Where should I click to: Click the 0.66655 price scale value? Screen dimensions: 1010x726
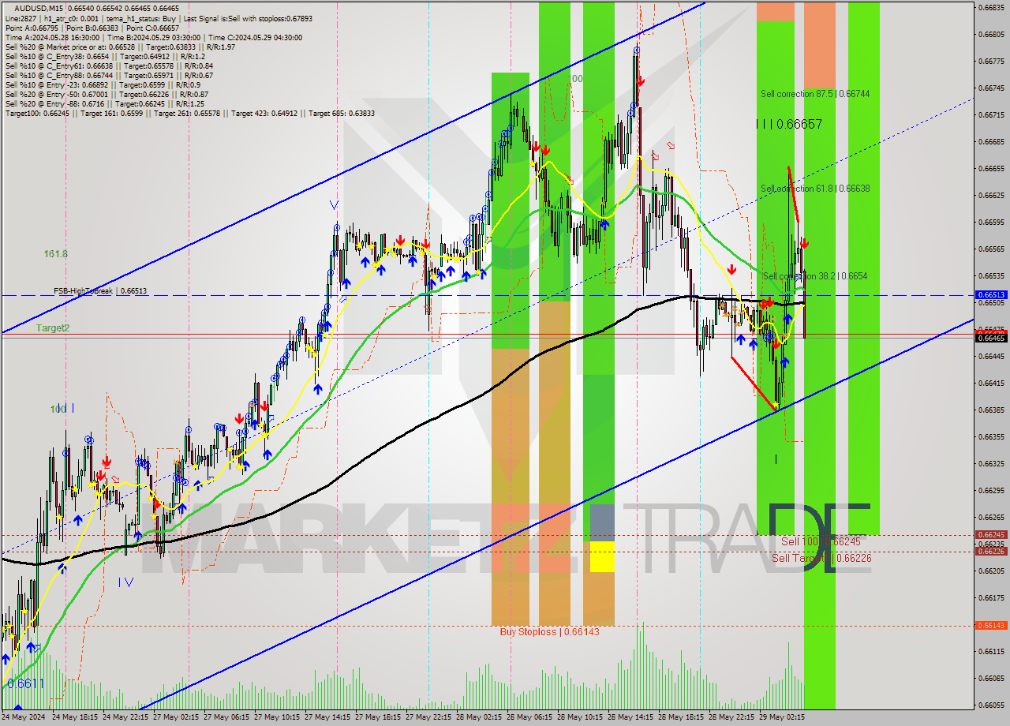point(992,169)
